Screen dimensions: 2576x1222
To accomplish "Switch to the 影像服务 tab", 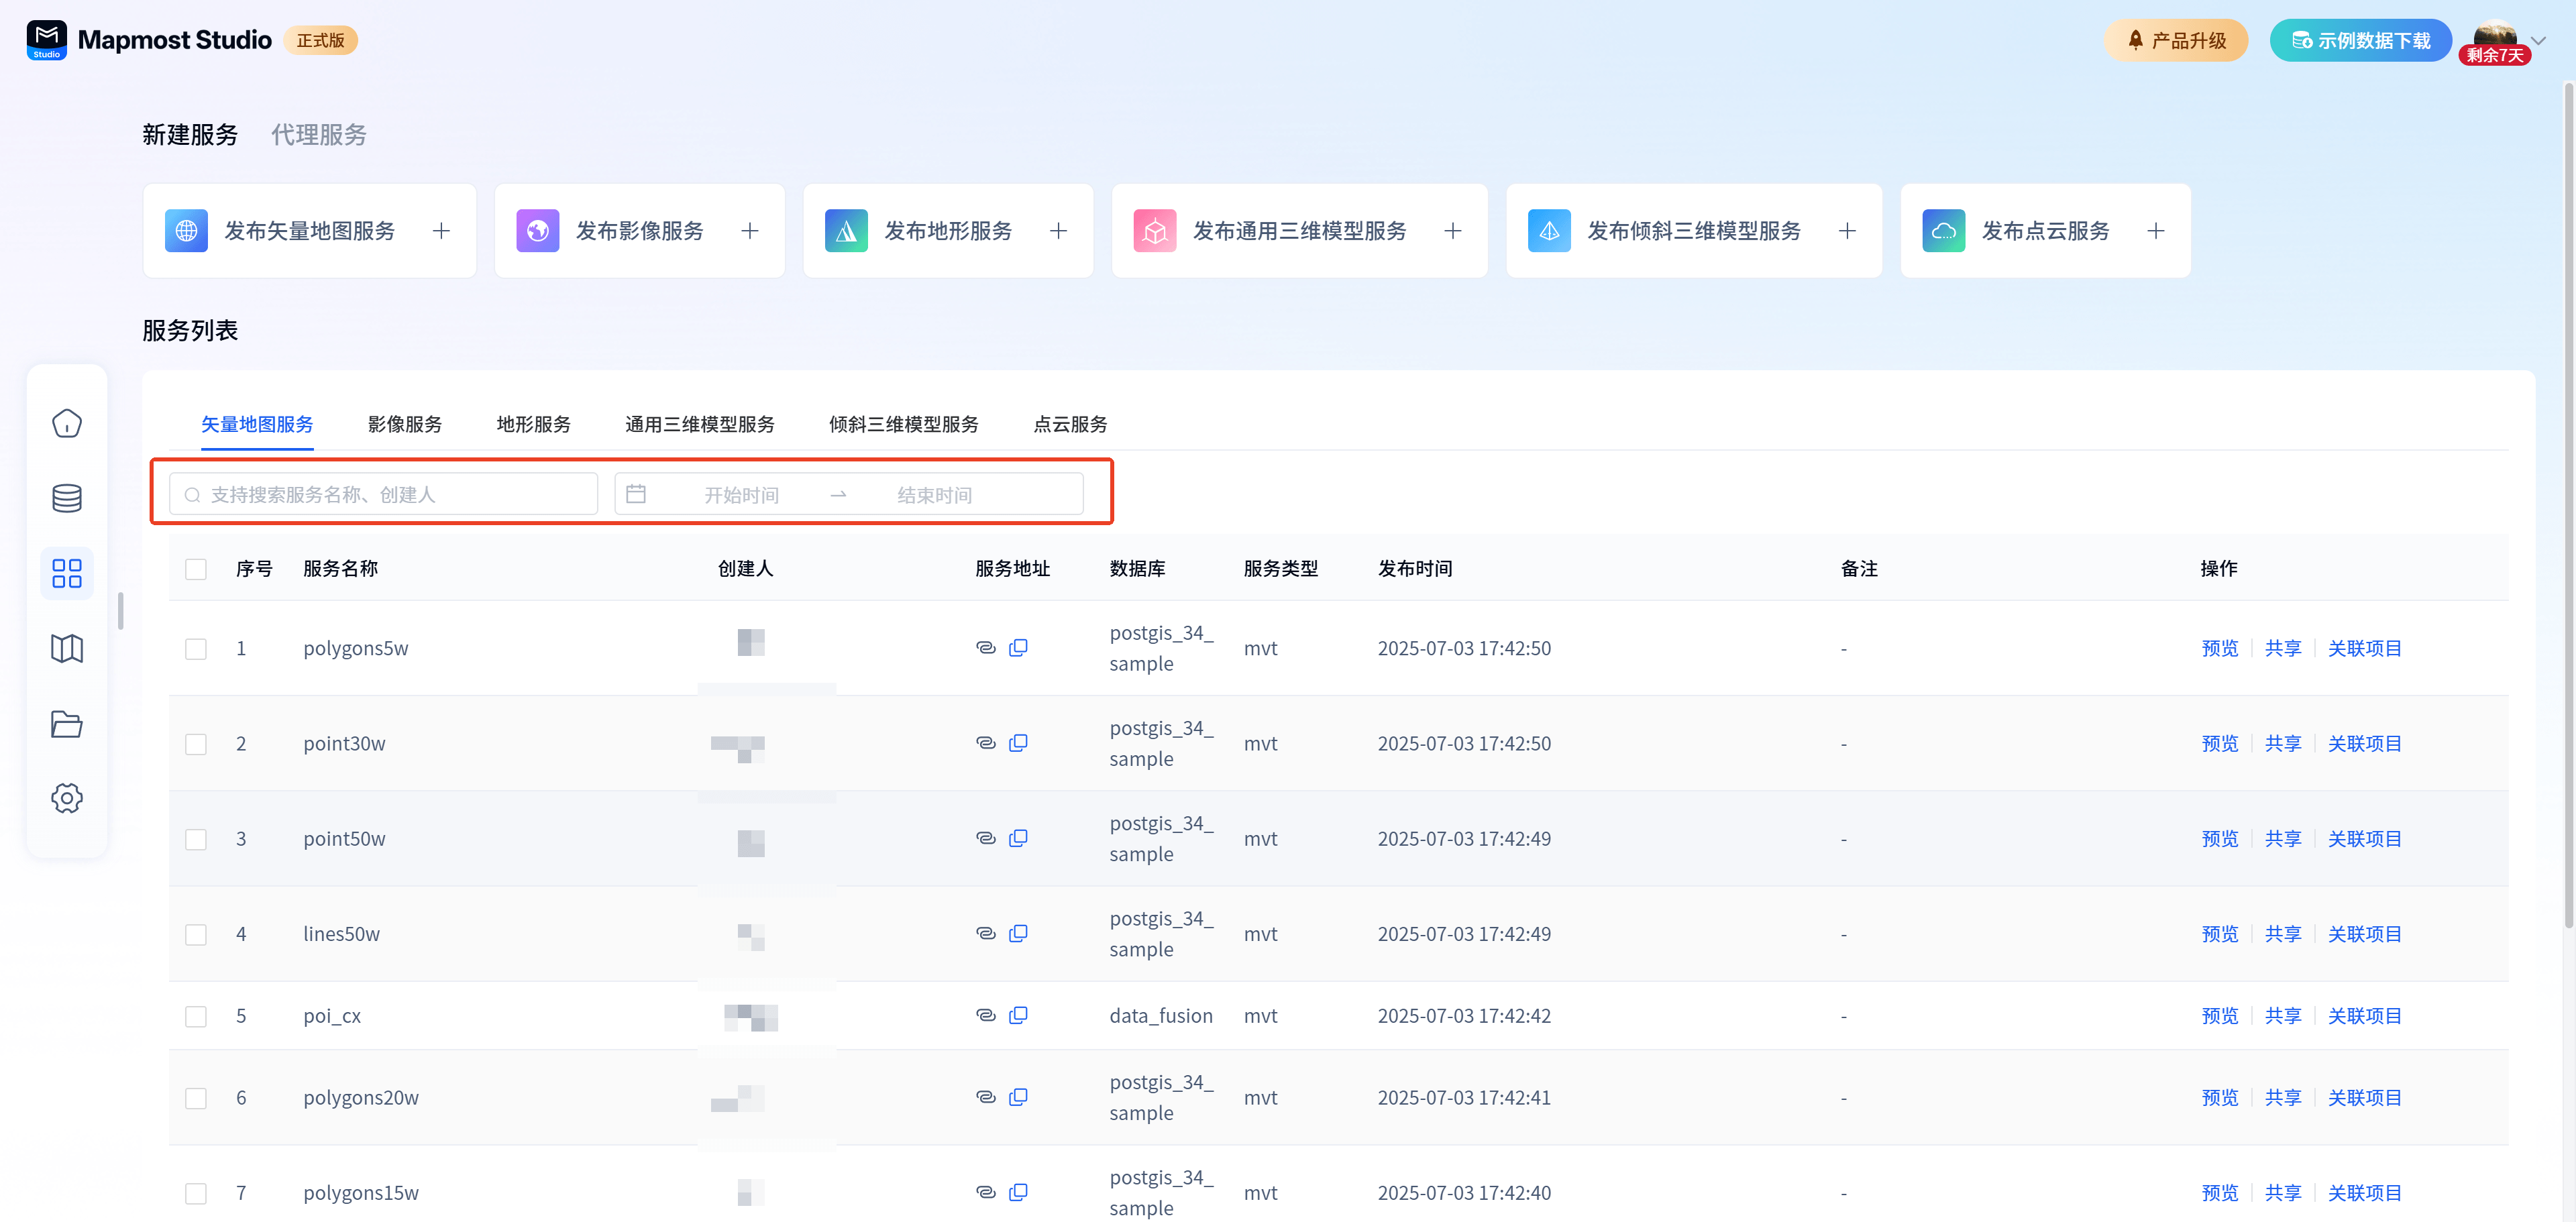I will click(x=405, y=424).
